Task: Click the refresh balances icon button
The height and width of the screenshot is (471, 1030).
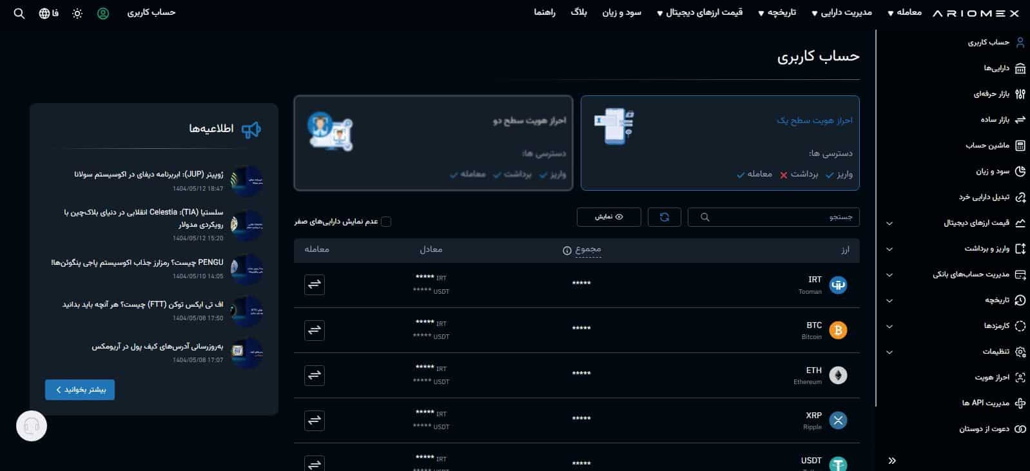Action: coord(664,217)
